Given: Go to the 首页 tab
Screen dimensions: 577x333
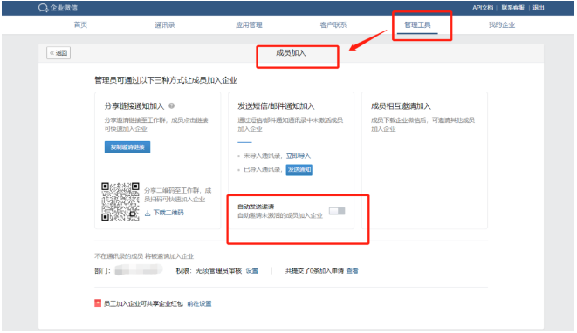Looking at the screenshot, I should (x=80, y=25).
